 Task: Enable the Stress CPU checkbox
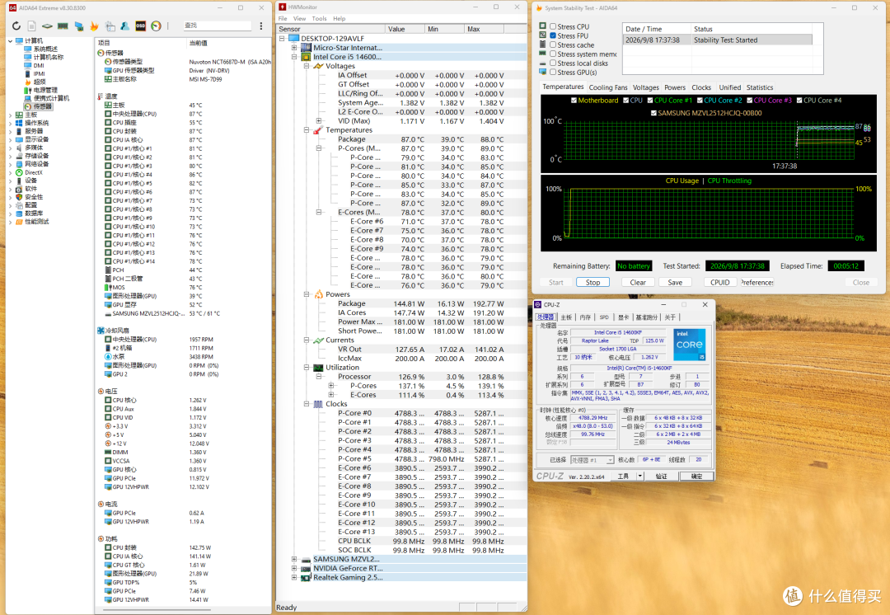point(553,26)
